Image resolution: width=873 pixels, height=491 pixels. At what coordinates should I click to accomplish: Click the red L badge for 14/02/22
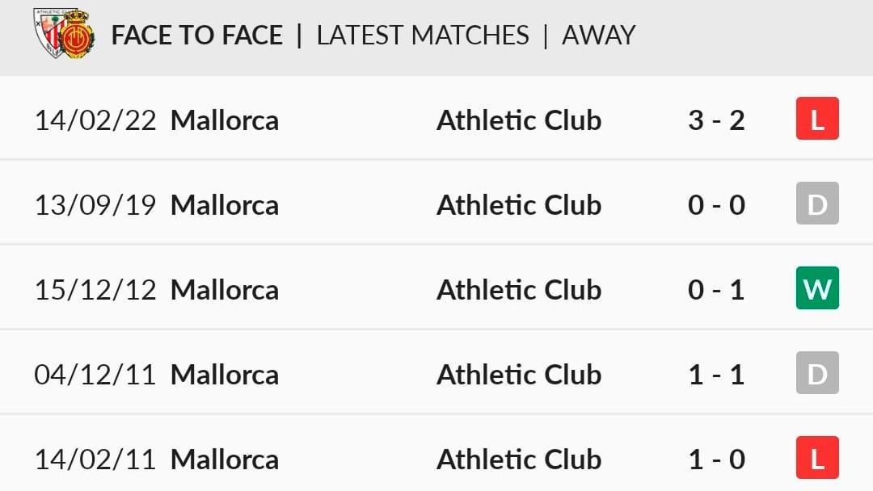coord(817,119)
